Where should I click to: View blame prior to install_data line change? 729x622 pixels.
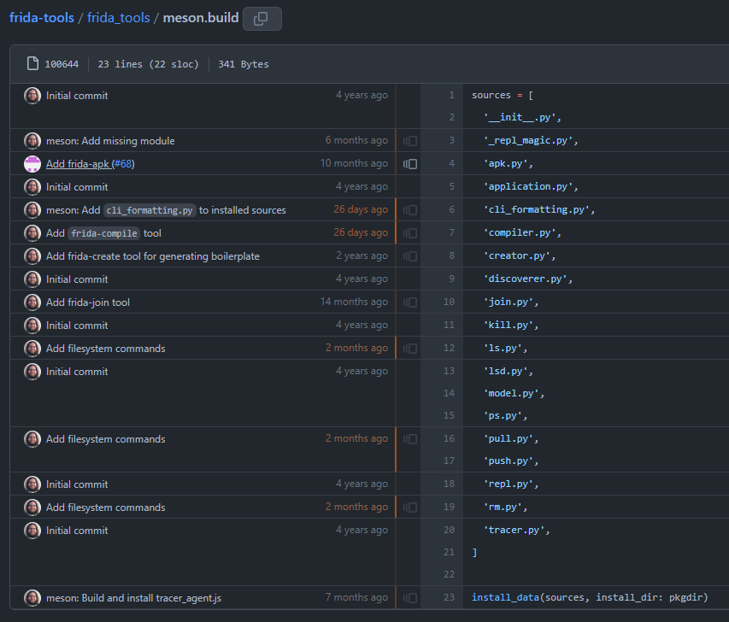(410, 598)
